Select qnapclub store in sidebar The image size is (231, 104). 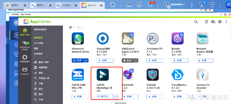[25, 71]
